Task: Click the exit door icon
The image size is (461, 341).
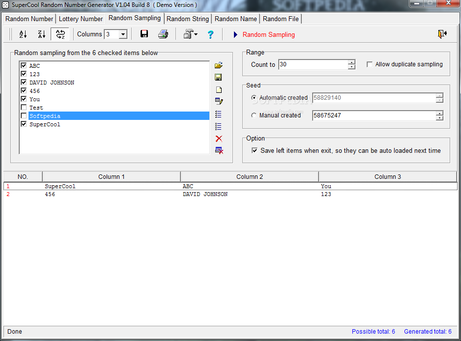Action: [x=442, y=34]
